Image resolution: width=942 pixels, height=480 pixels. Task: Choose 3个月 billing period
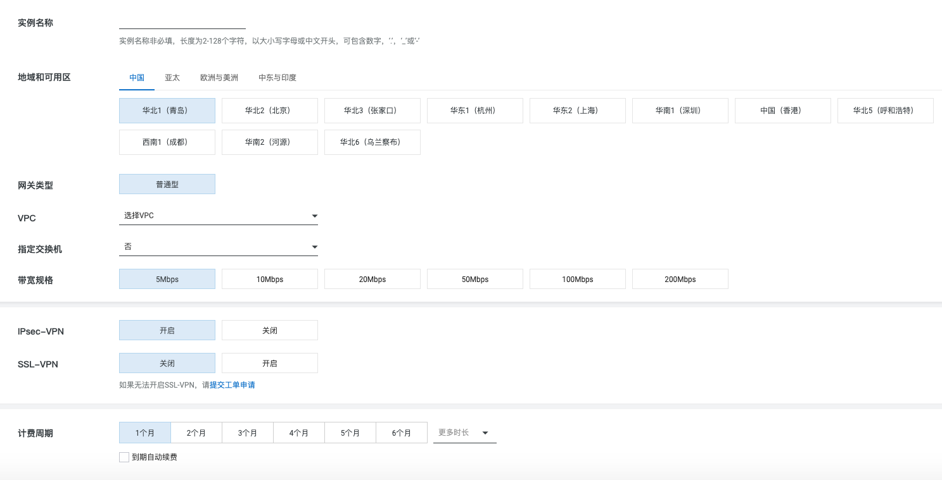coord(248,433)
